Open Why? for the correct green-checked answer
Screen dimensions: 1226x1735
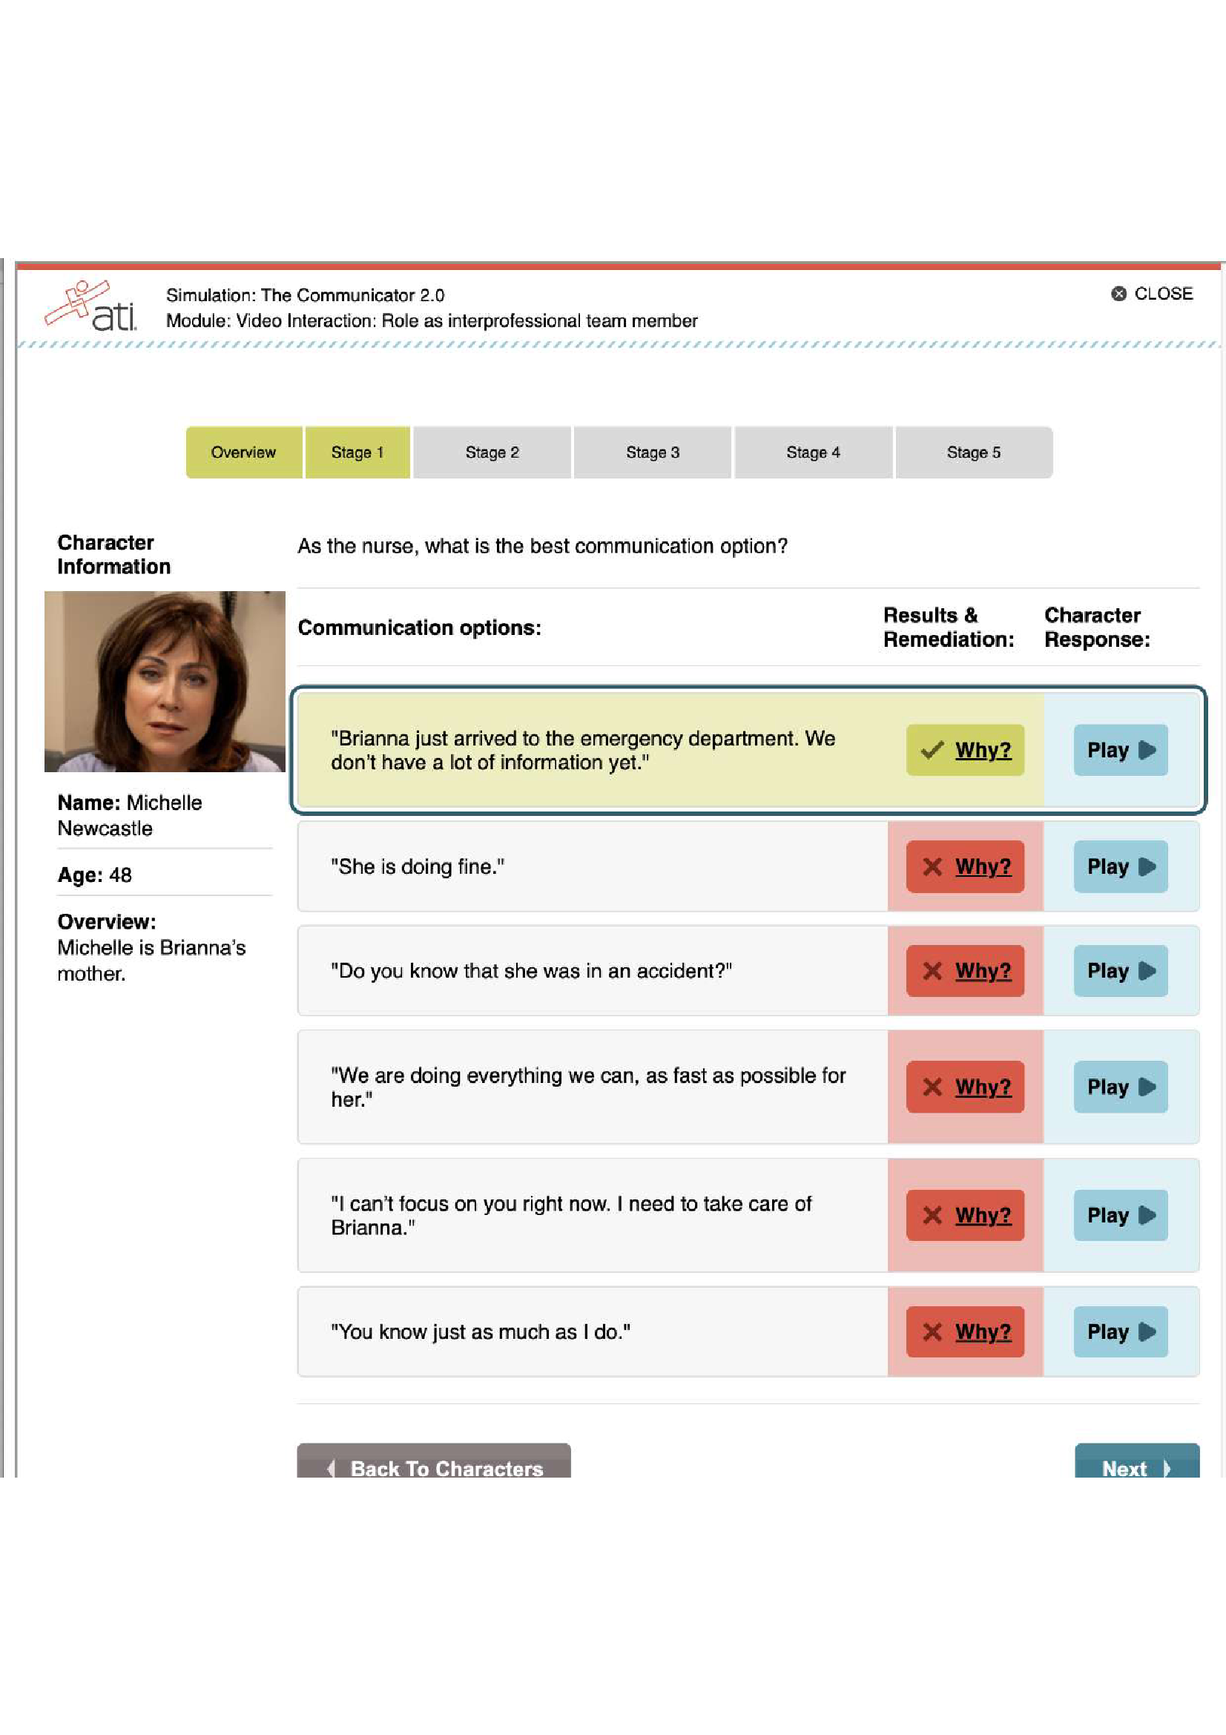tap(965, 750)
